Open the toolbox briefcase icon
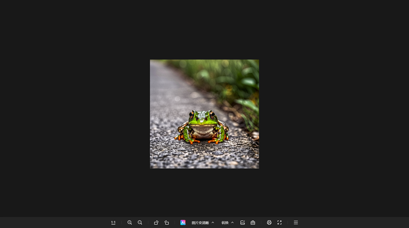This screenshot has width=409, height=228. [x=253, y=223]
